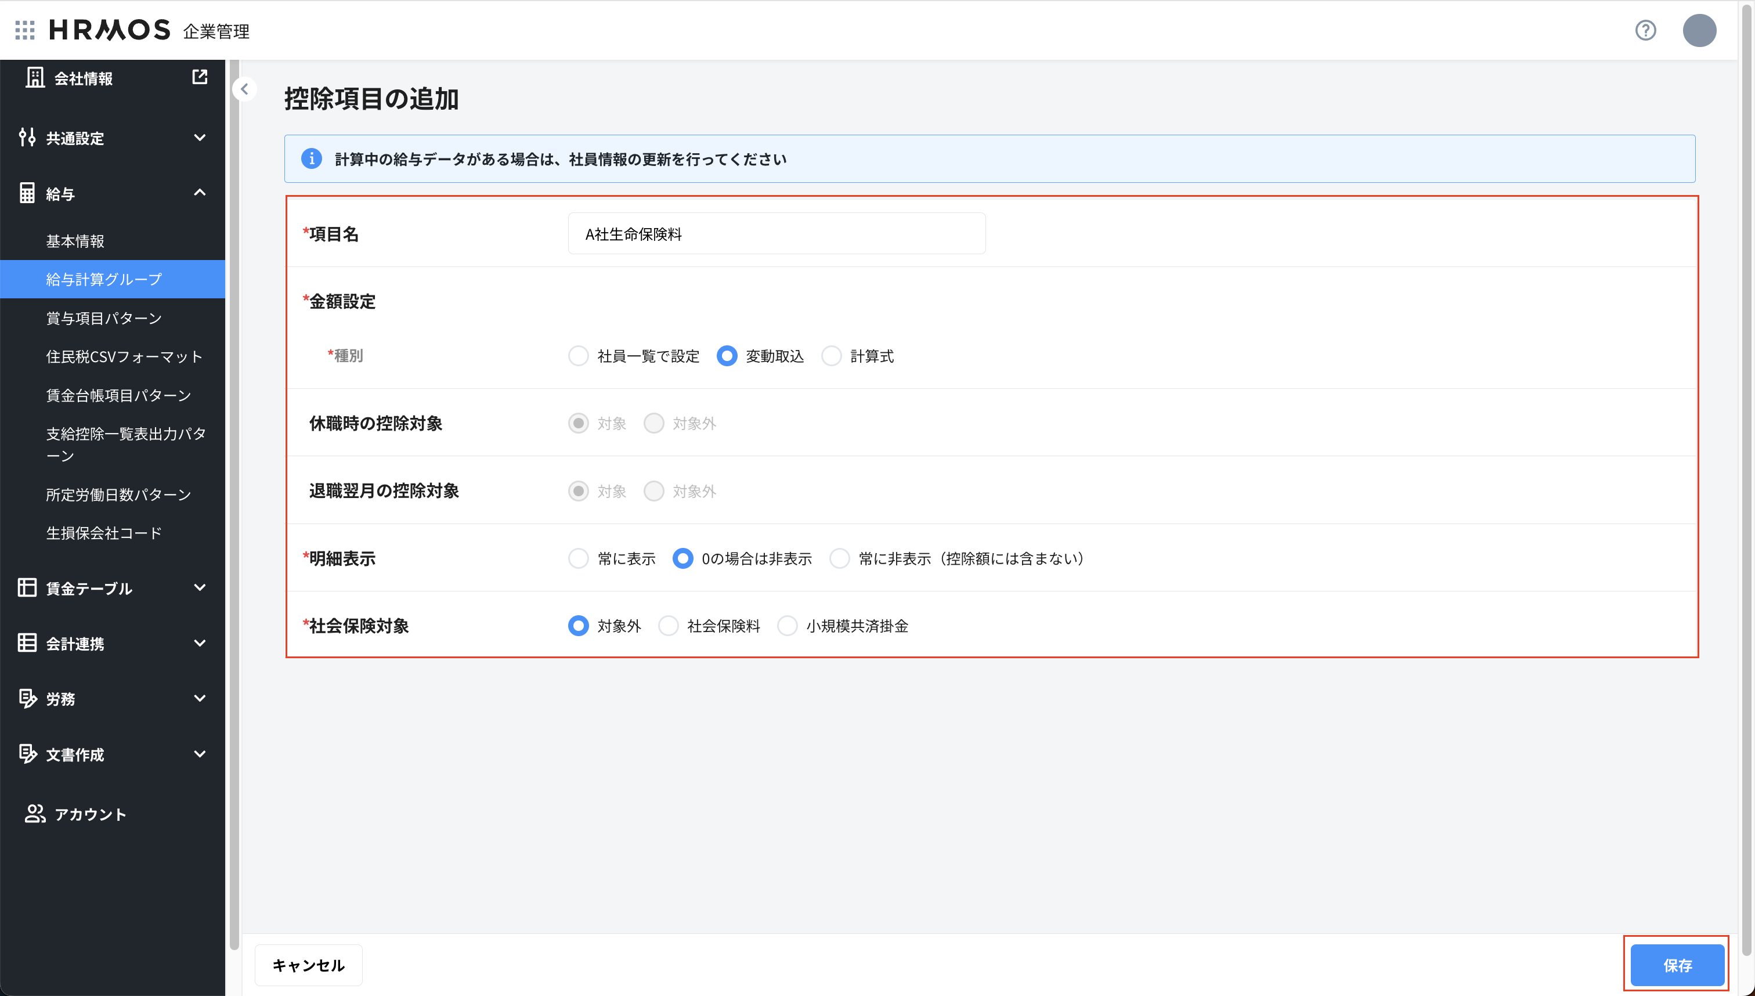
Task: Click the 項目名 text input field
Action: tap(777, 233)
